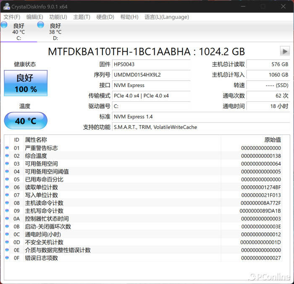Click status dot for attribute 0E 介质与数据完整性错误计数

pos(7,250)
